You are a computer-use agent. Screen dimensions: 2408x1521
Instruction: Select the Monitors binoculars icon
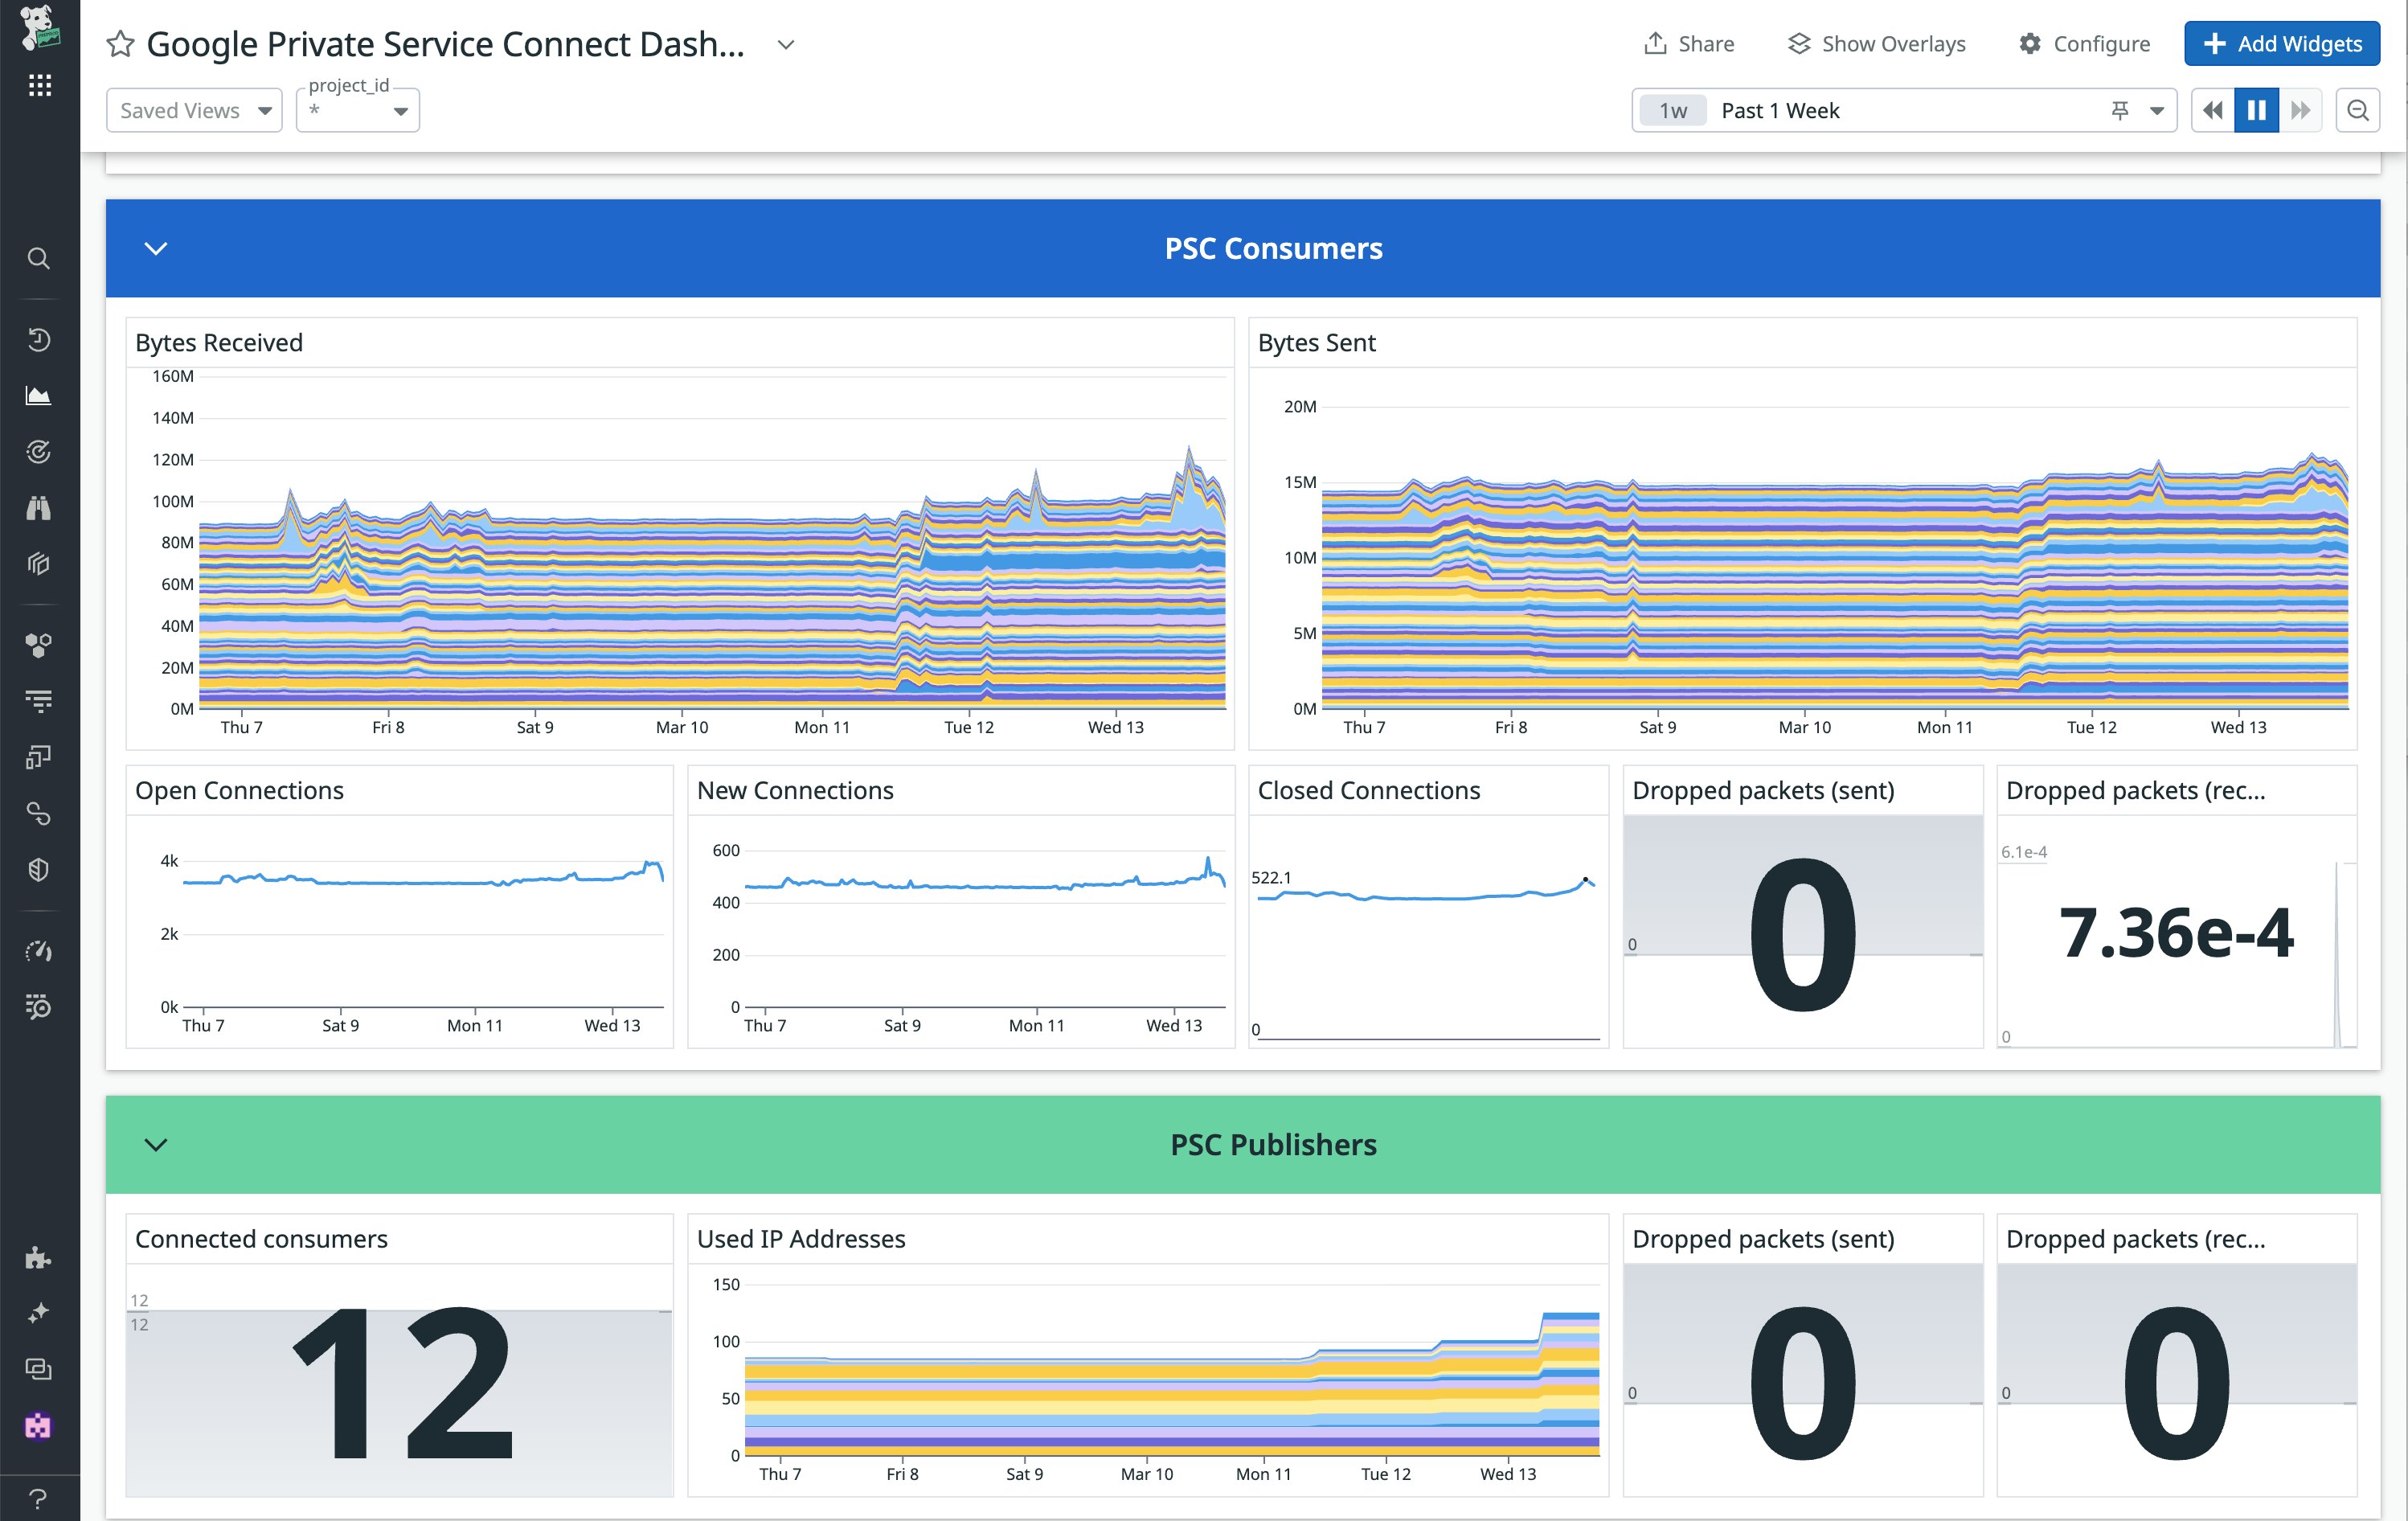pos(39,508)
